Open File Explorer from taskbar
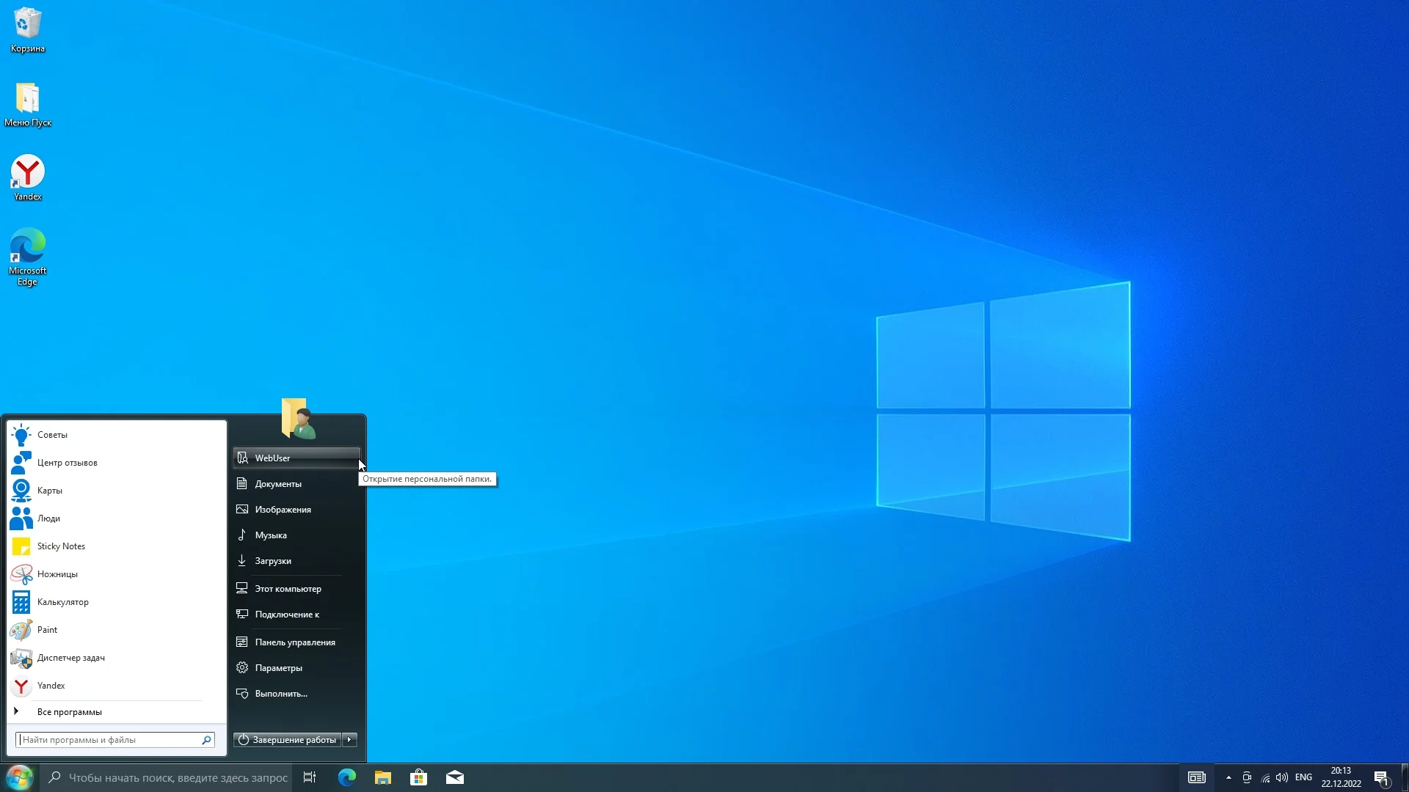 (383, 777)
